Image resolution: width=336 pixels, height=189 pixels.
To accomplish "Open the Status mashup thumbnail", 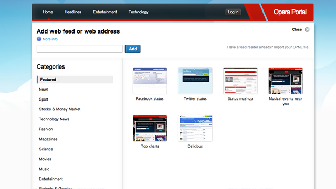I will tap(240, 81).
